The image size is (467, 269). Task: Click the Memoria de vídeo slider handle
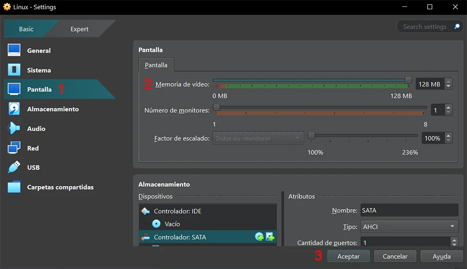[x=409, y=80]
